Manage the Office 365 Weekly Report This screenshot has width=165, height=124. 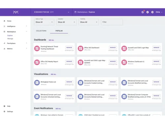(69, 62)
